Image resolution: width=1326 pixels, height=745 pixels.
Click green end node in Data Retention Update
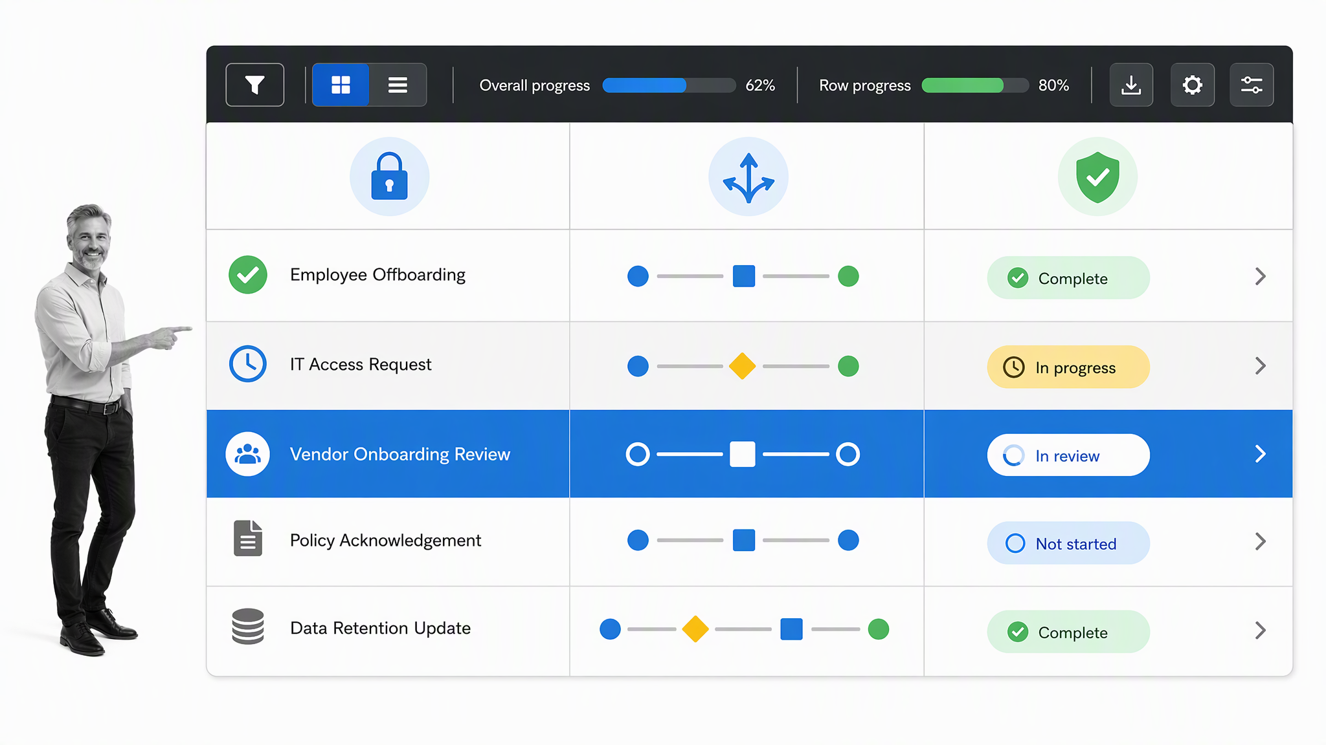coord(878,629)
